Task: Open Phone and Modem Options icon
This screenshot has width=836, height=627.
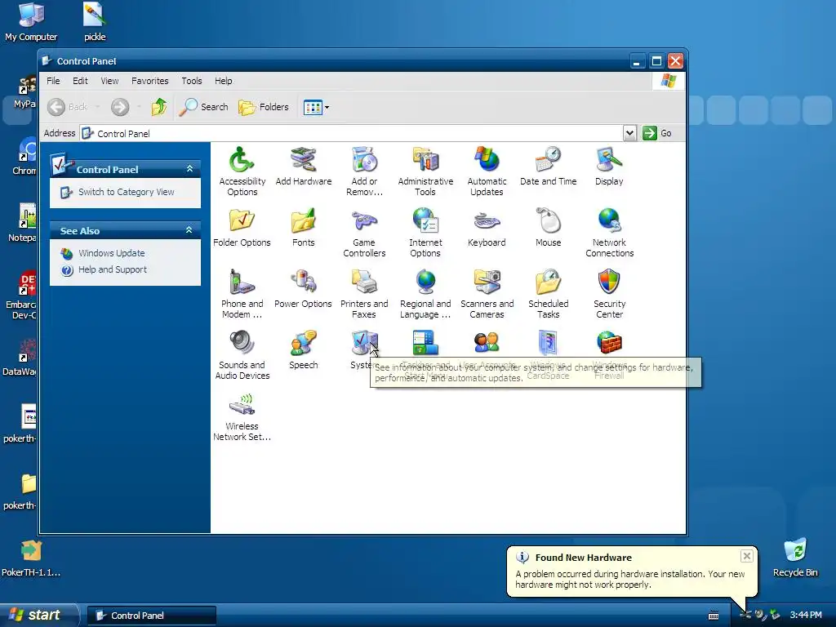Action: click(242, 294)
